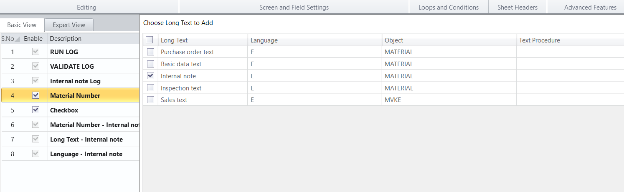Enable the Basic data text checkbox
624x192 pixels.
pyautogui.click(x=151, y=64)
